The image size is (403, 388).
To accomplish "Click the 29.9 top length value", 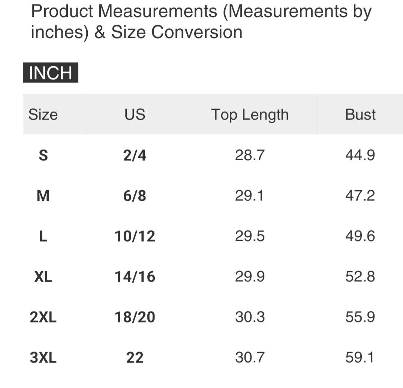I will point(250,277).
